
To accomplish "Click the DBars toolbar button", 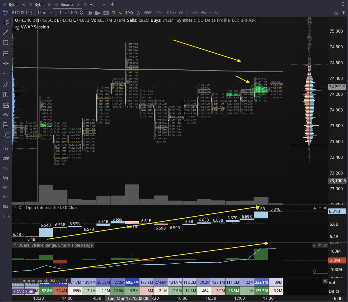I will (171, 13).
